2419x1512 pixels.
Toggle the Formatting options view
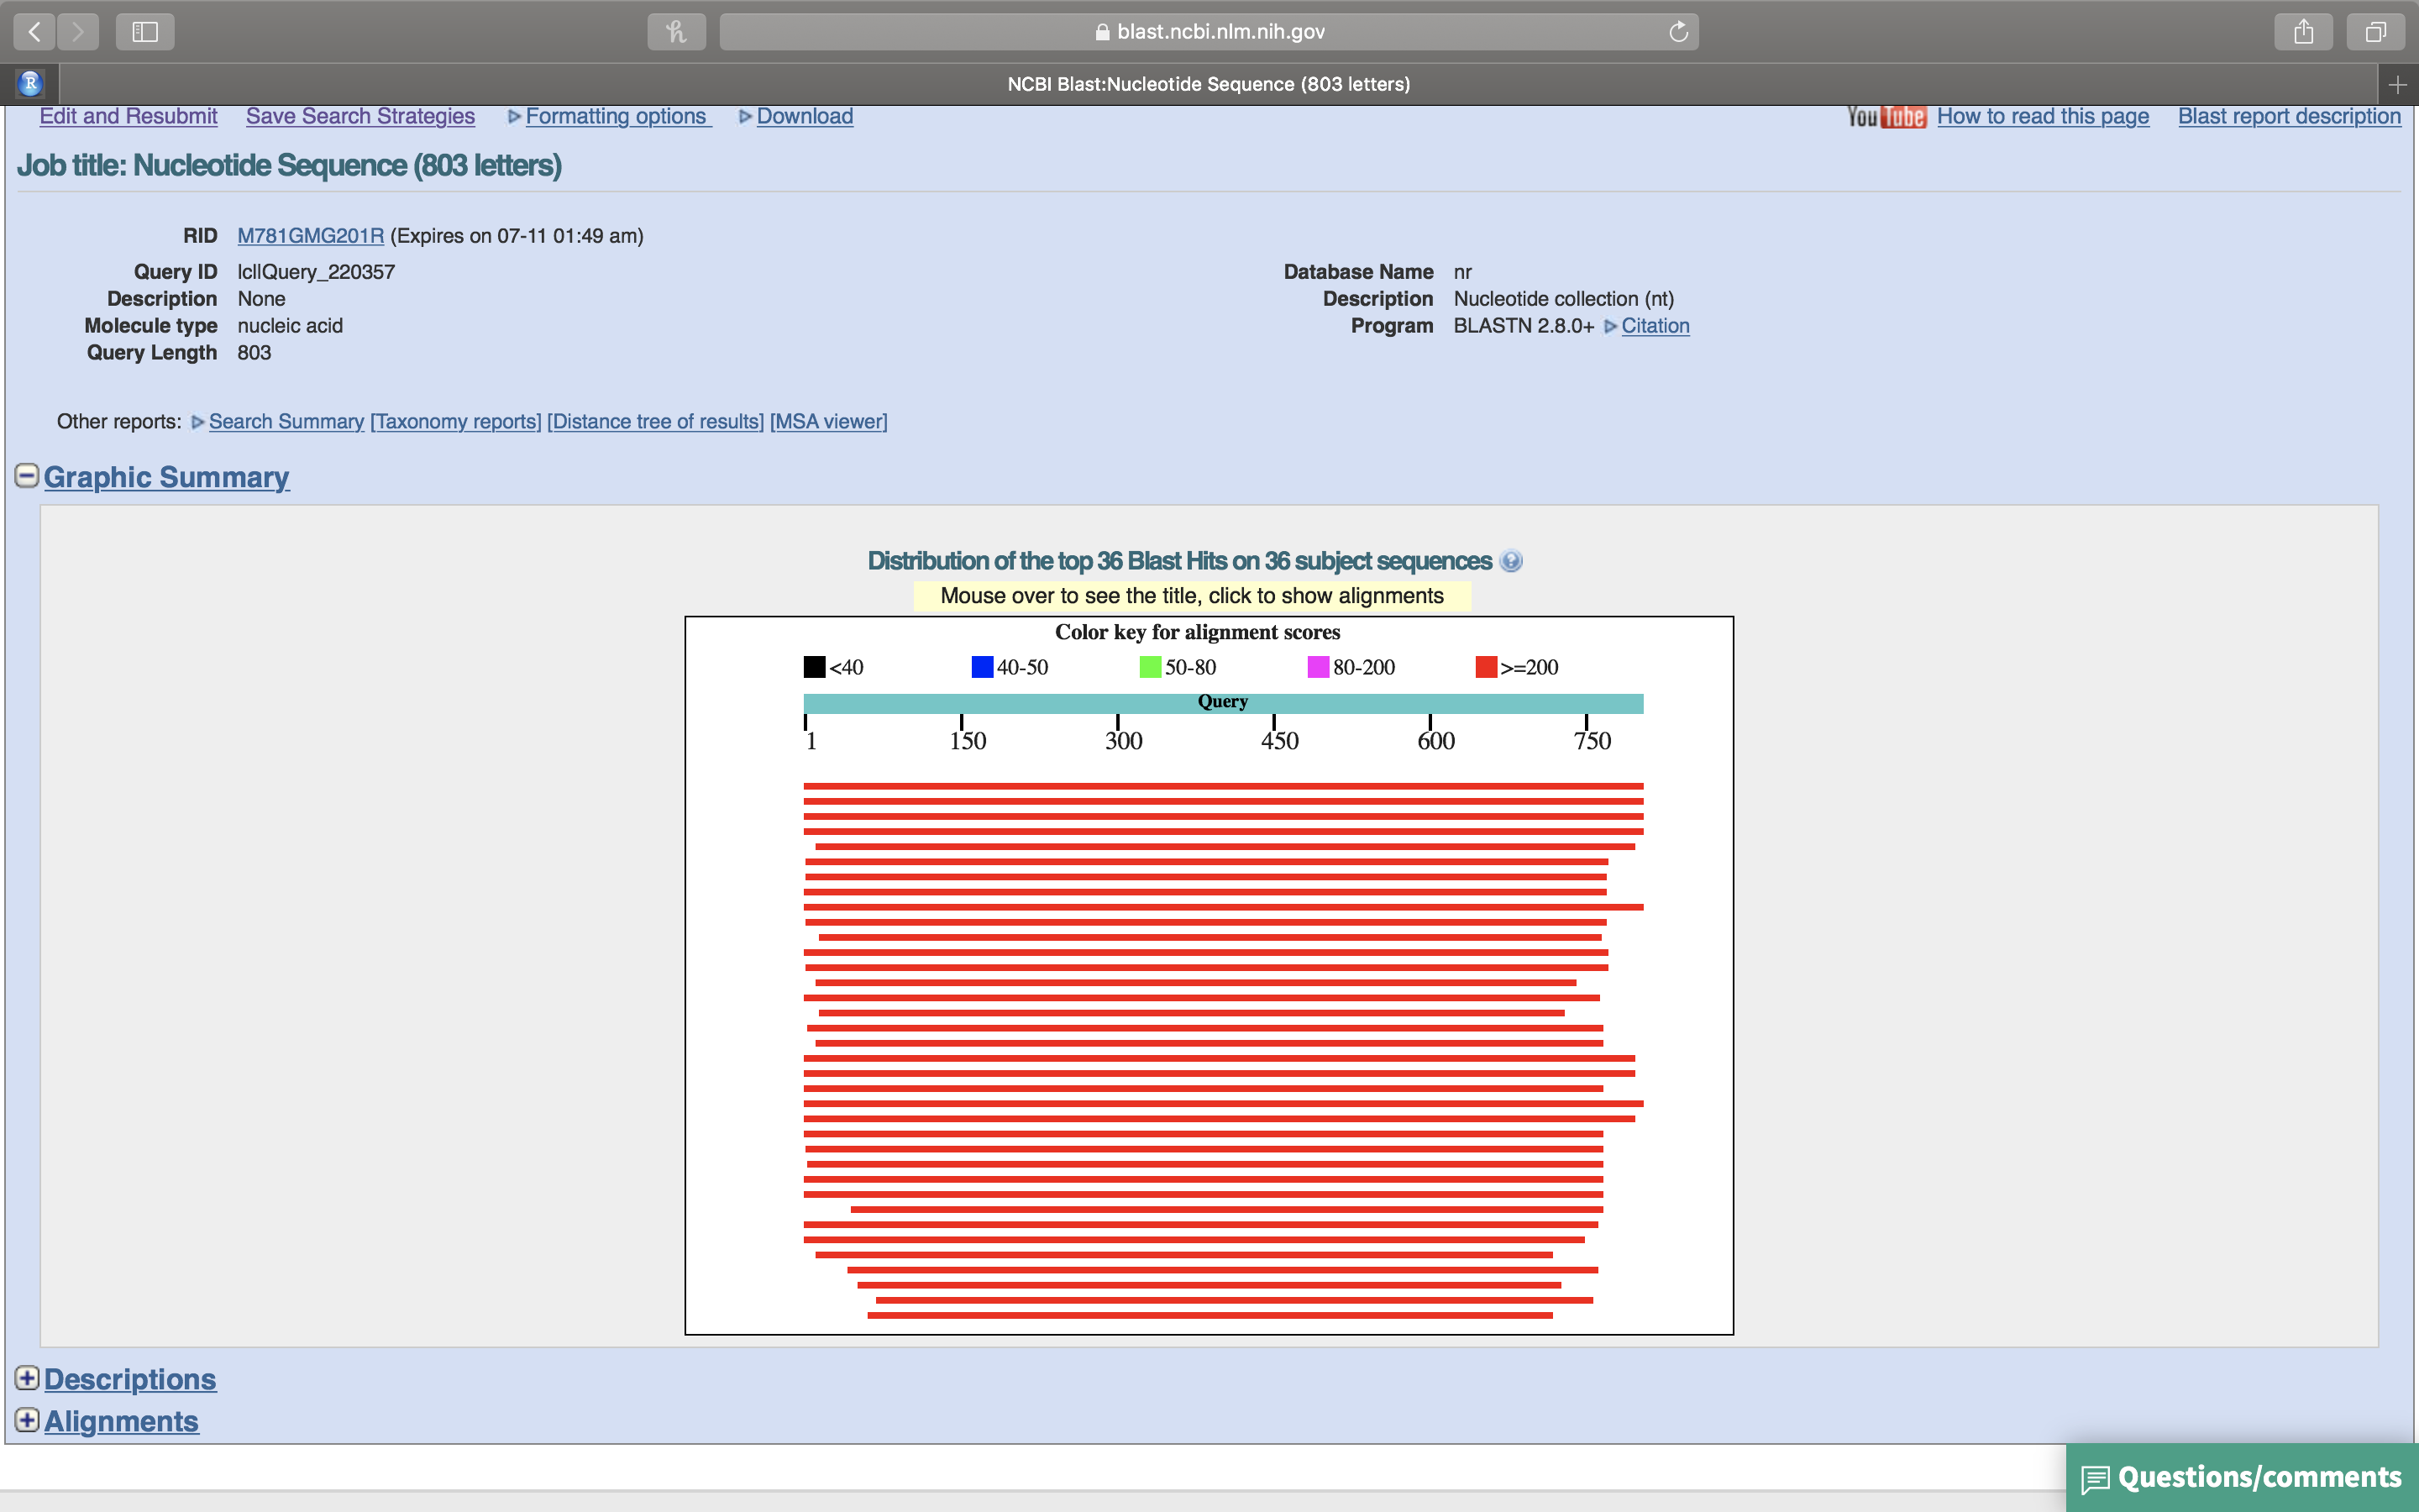pos(608,117)
